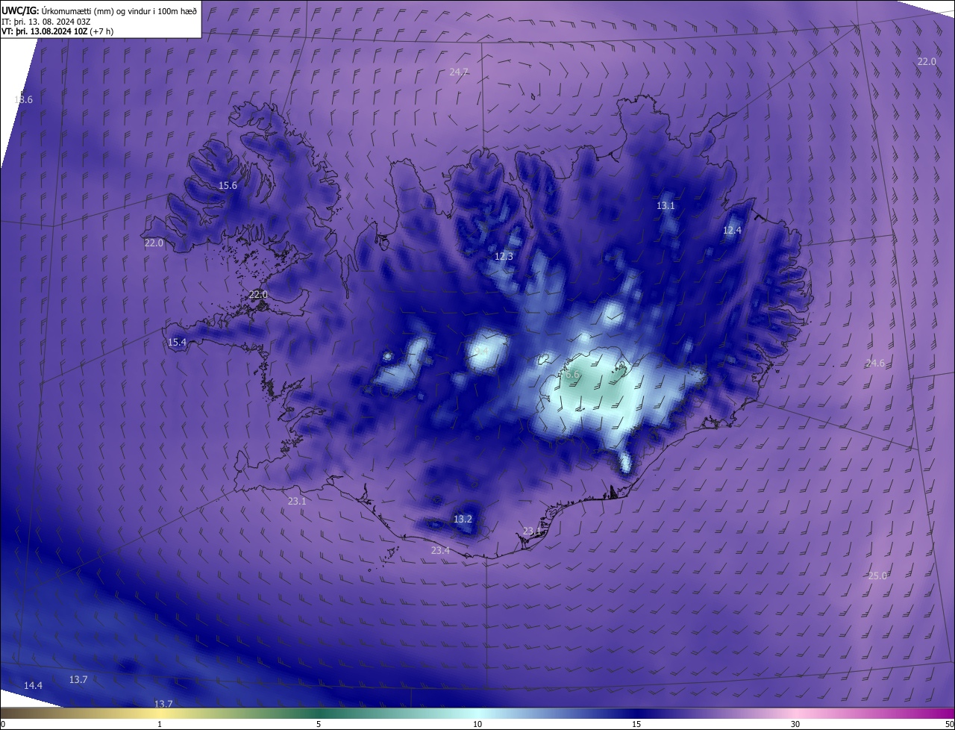Select the 24.7 value label
Screen dimensions: 955x730
(459, 72)
